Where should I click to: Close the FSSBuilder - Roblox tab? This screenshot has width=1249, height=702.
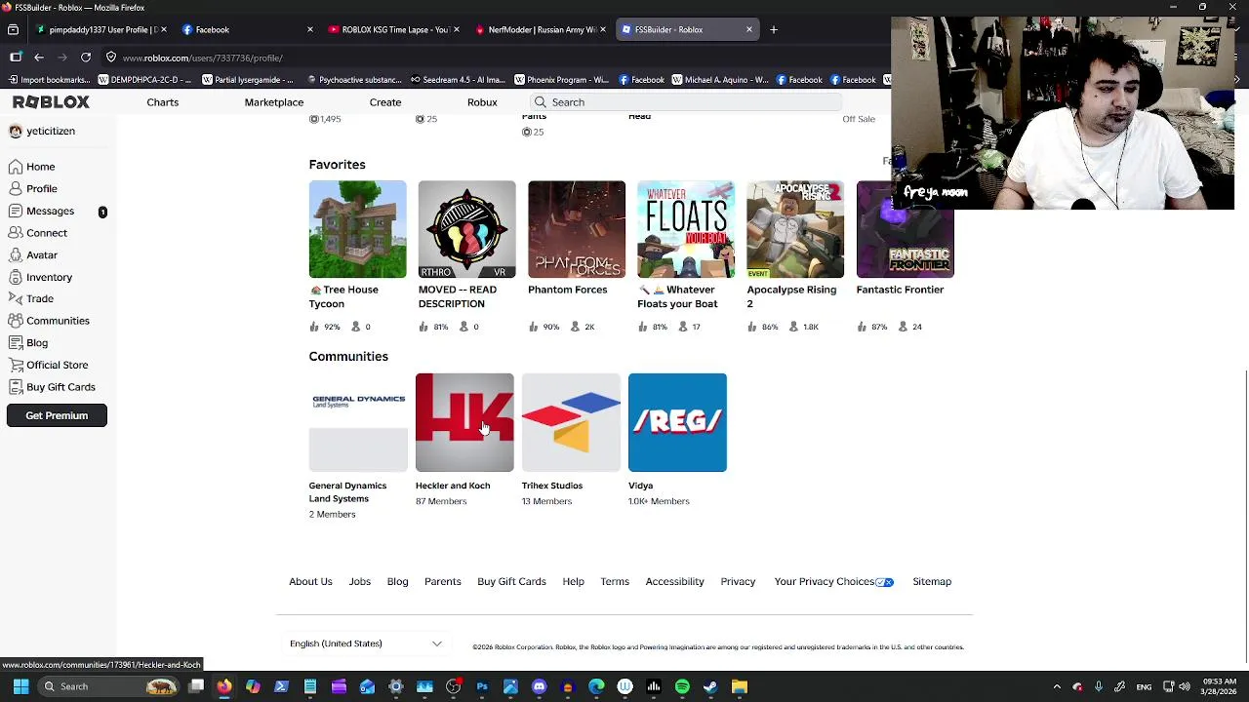749,29
